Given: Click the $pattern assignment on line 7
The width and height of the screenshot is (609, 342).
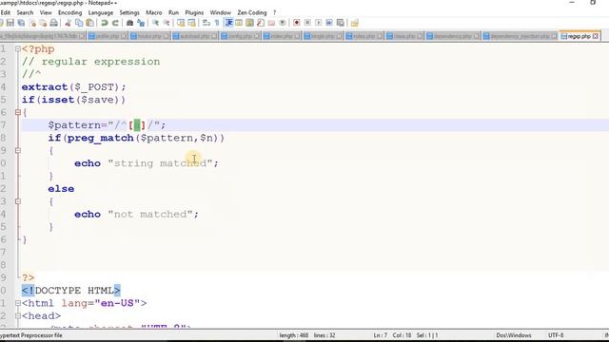Looking at the screenshot, I should click(x=108, y=124).
